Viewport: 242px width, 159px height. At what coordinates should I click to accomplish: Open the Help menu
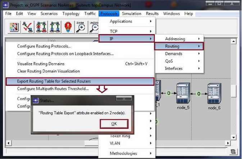click(188, 14)
